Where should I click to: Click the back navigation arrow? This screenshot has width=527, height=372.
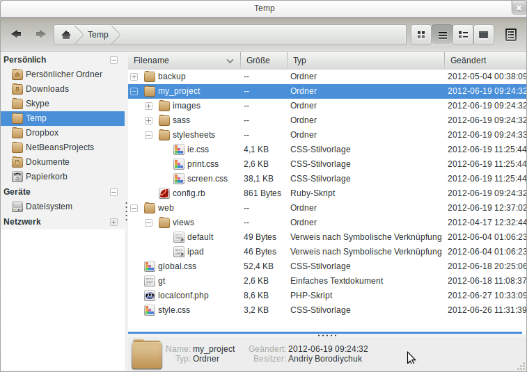(17, 34)
